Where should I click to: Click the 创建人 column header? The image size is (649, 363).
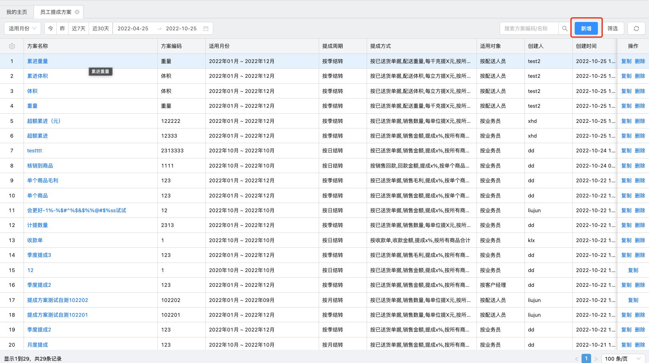(x=548, y=46)
